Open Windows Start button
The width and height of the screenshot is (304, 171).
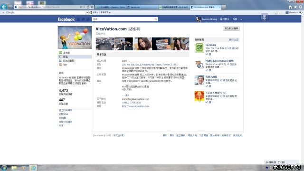click(x=4, y=168)
